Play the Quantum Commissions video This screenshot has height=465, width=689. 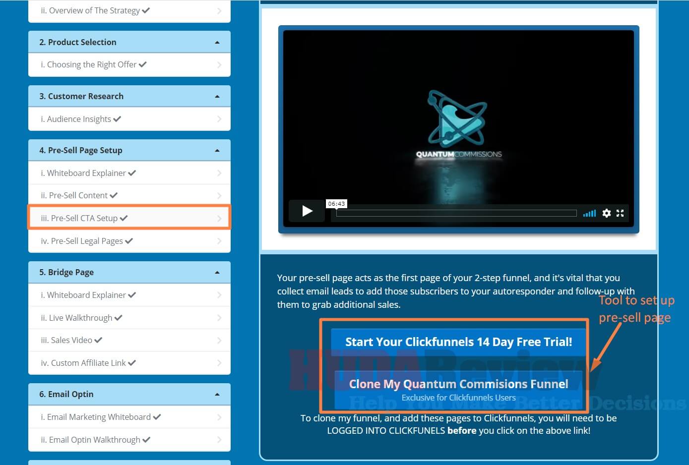(x=307, y=211)
